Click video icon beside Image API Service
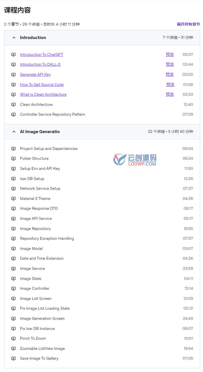203x372 pixels. (x=13, y=219)
